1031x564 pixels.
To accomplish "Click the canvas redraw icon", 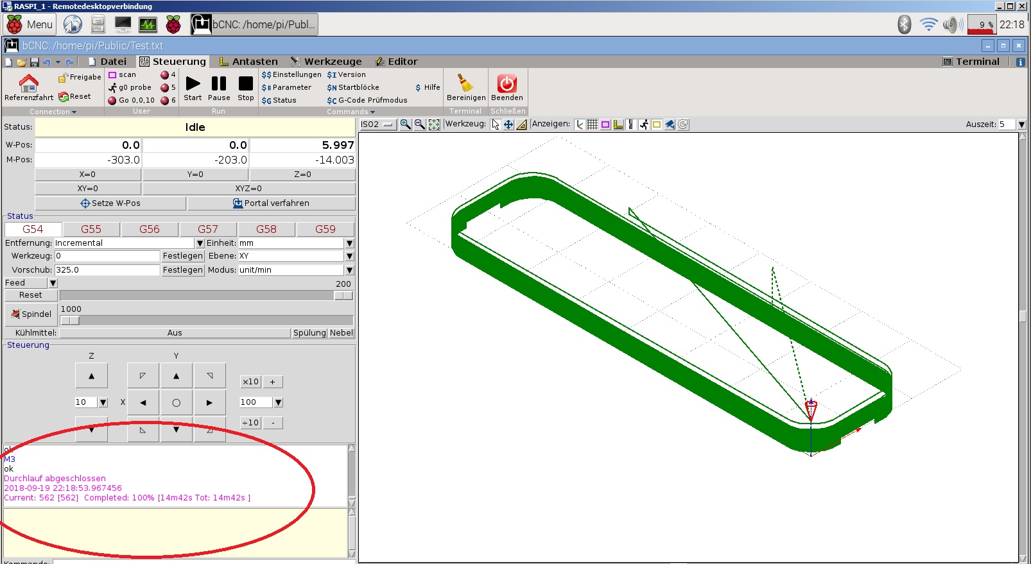I will pos(683,124).
